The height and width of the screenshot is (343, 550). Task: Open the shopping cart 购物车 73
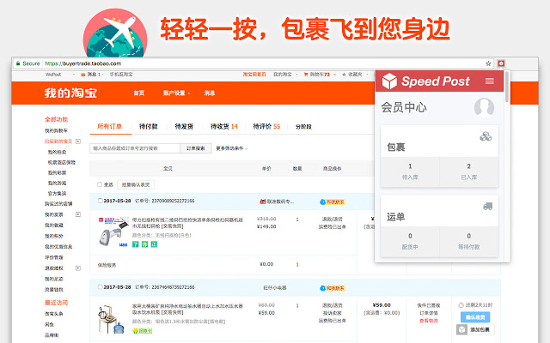[x=317, y=75]
